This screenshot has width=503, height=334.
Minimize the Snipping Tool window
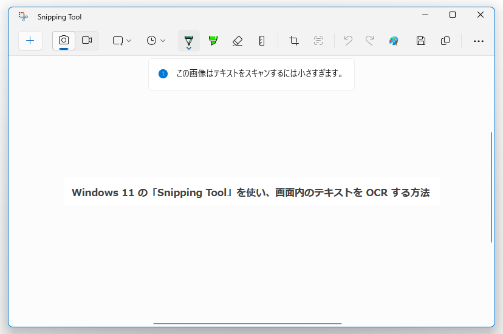(425, 15)
